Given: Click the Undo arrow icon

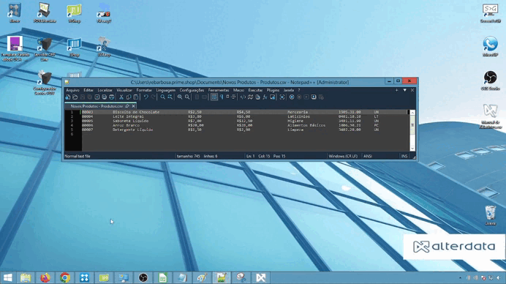Looking at the screenshot, I should click(146, 97).
